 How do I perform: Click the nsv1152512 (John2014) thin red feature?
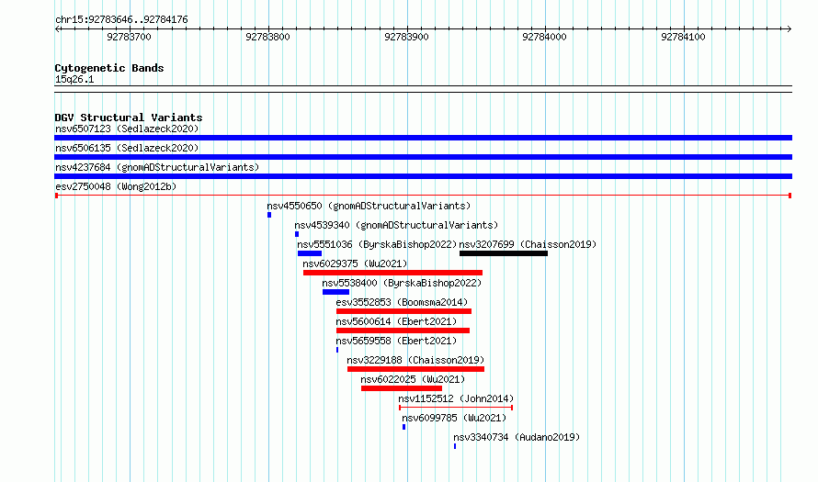(456, 408)
